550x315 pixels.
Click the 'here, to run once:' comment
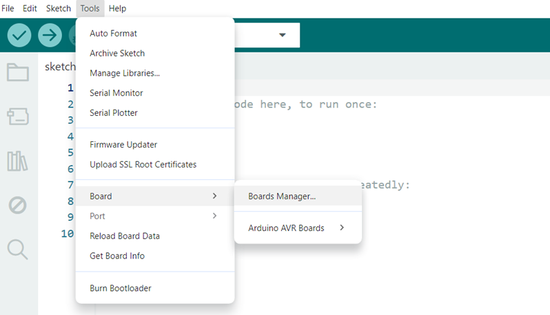point(318,104)
